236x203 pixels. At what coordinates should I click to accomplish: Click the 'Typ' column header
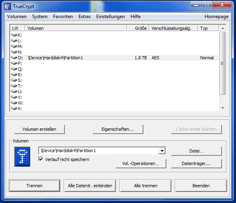[208, 28]
